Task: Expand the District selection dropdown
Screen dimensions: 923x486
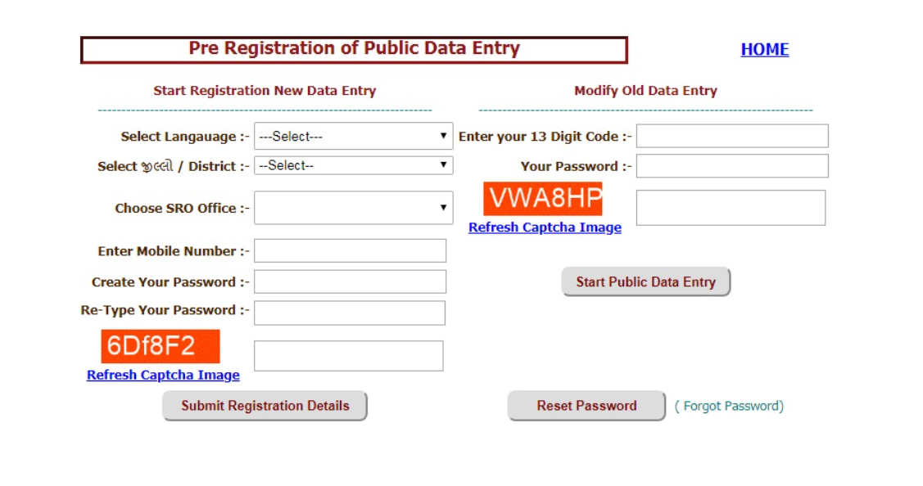Action: point(352,165)
